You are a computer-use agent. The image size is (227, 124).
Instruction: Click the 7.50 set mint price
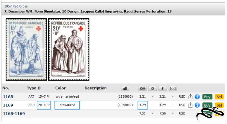[142, 114]
